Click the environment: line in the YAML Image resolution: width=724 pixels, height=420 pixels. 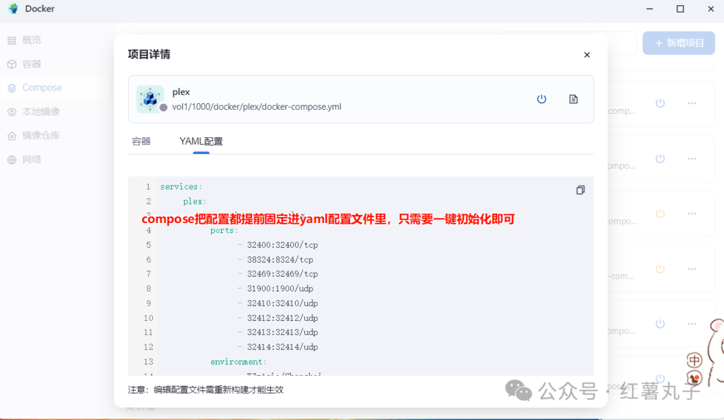click(238, 362)
